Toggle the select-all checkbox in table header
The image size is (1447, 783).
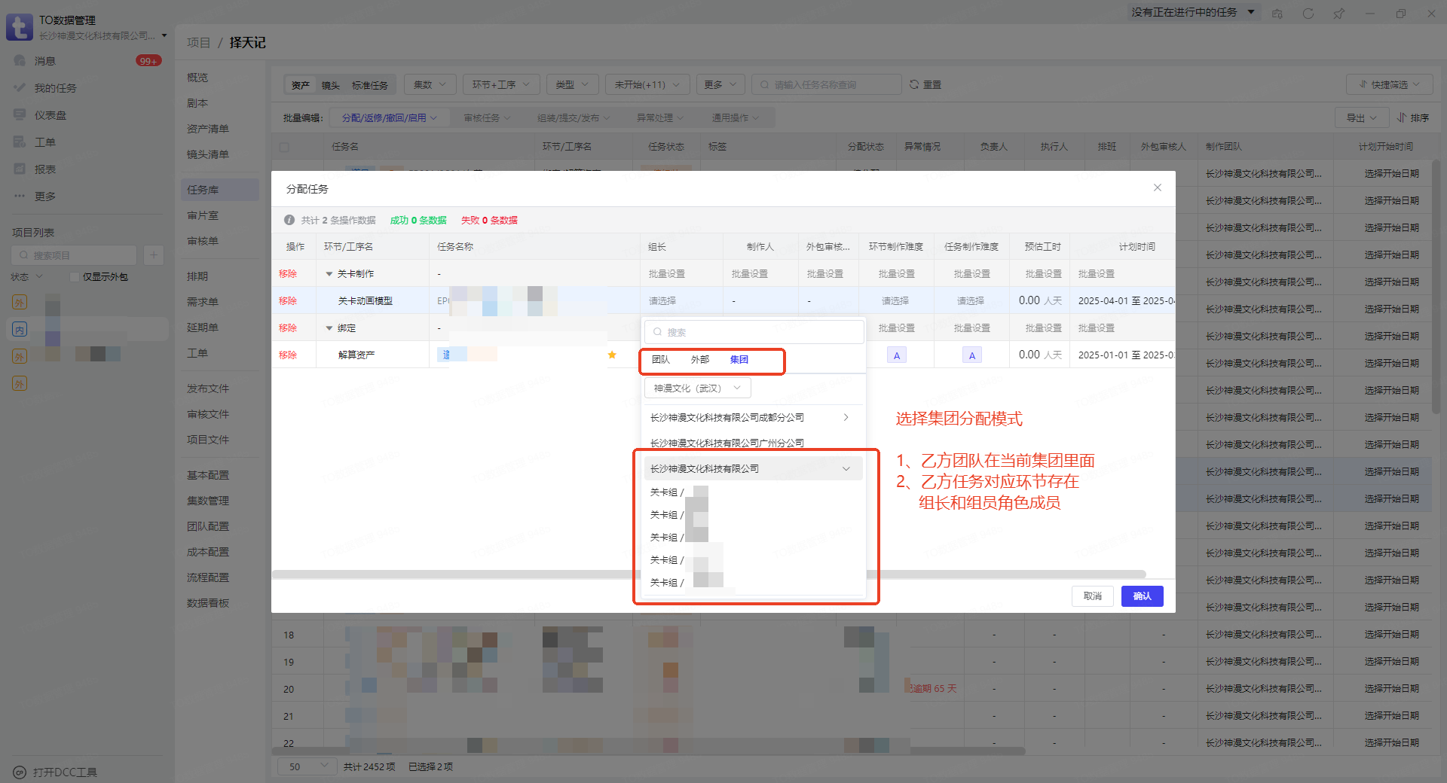(x=284, y=148)
